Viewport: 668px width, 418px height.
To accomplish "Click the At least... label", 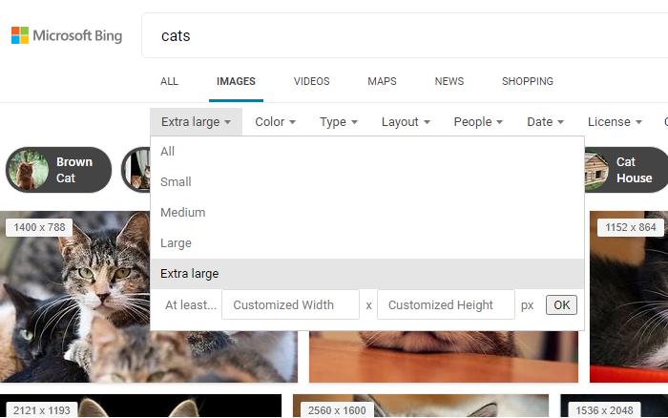I will click(191, 305).
